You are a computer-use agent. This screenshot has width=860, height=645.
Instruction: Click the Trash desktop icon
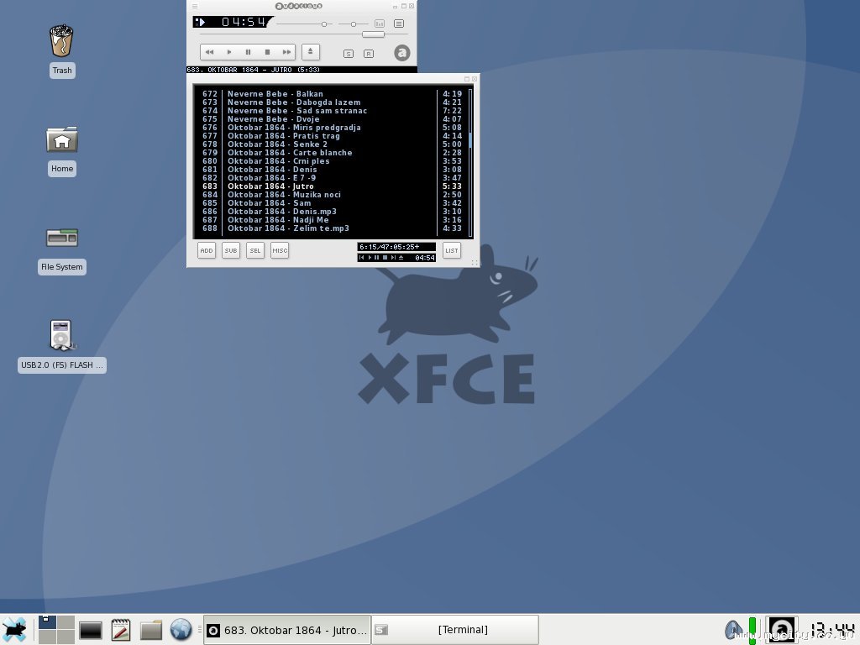61,41
